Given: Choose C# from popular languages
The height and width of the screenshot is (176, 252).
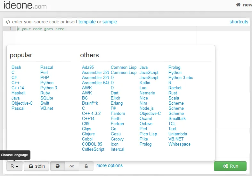Looking at the screenshot, I should [14, 77].
